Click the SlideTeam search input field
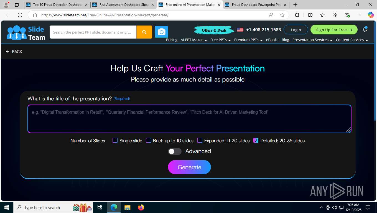 pyautogui.click(x=93, y=32)
